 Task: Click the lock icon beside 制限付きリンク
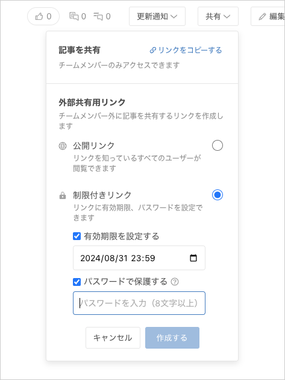click(63, 195)
